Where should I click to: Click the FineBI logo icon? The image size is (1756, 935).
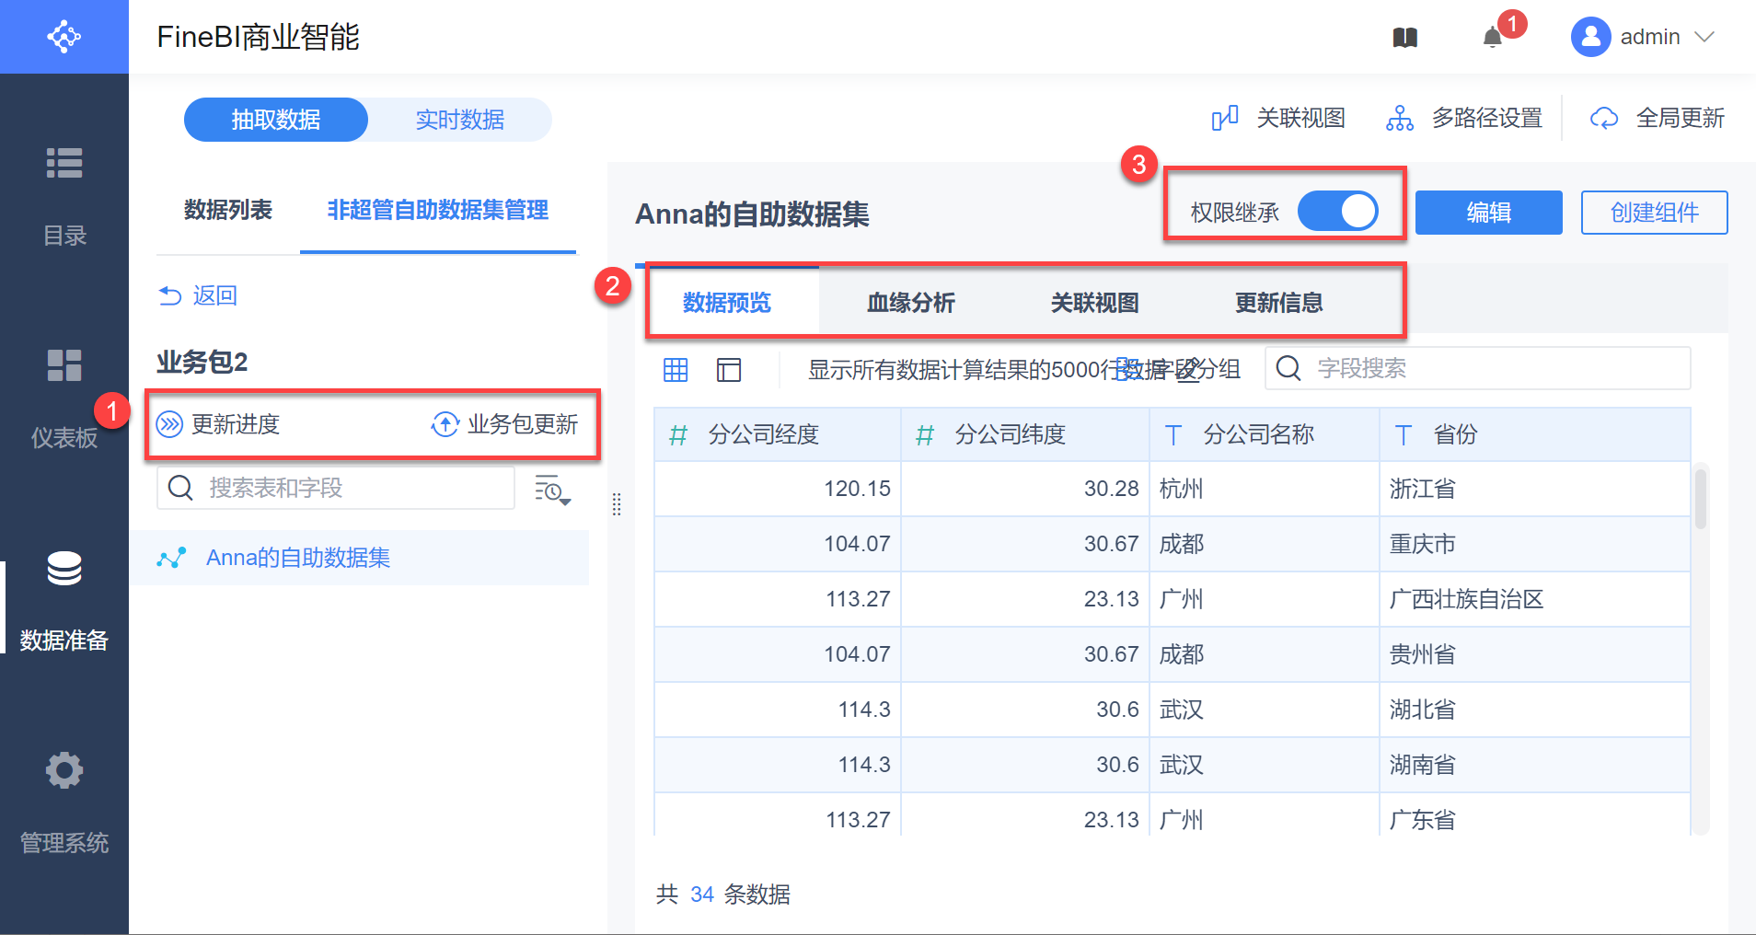64,37
